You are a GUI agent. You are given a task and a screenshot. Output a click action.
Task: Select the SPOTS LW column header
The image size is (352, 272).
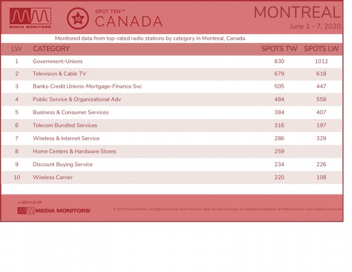click(321, 49)
